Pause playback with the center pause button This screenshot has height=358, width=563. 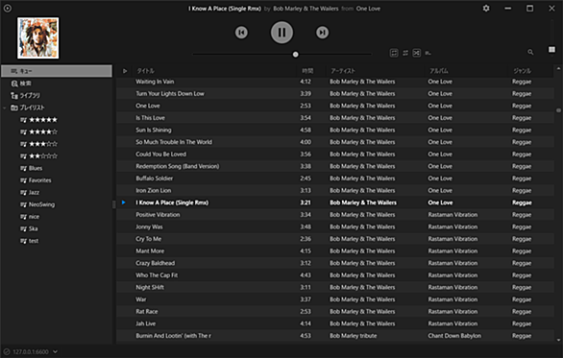281,33
